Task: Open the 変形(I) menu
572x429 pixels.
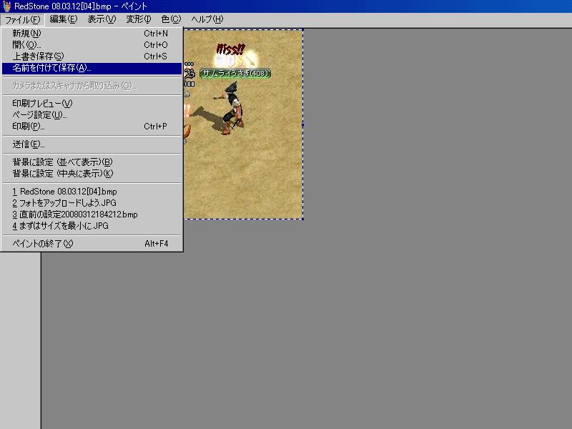Action: tap(139, 19)
